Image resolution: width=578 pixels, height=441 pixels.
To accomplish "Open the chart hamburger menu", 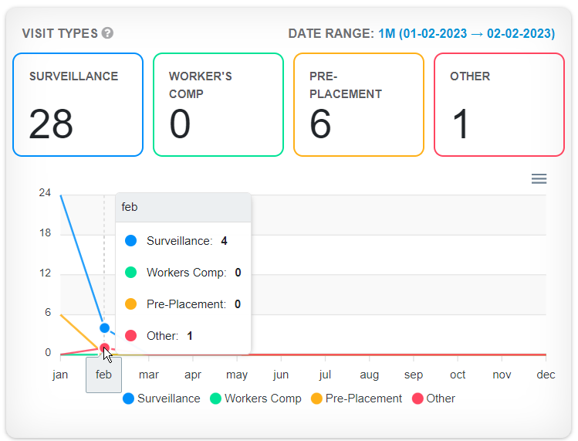I will point(539,179).
